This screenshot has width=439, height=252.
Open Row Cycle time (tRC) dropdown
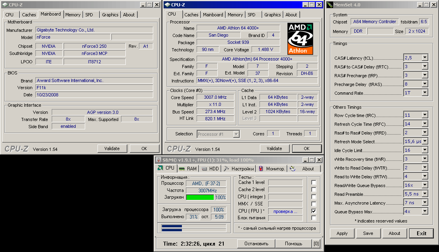[x=425, y=115]
